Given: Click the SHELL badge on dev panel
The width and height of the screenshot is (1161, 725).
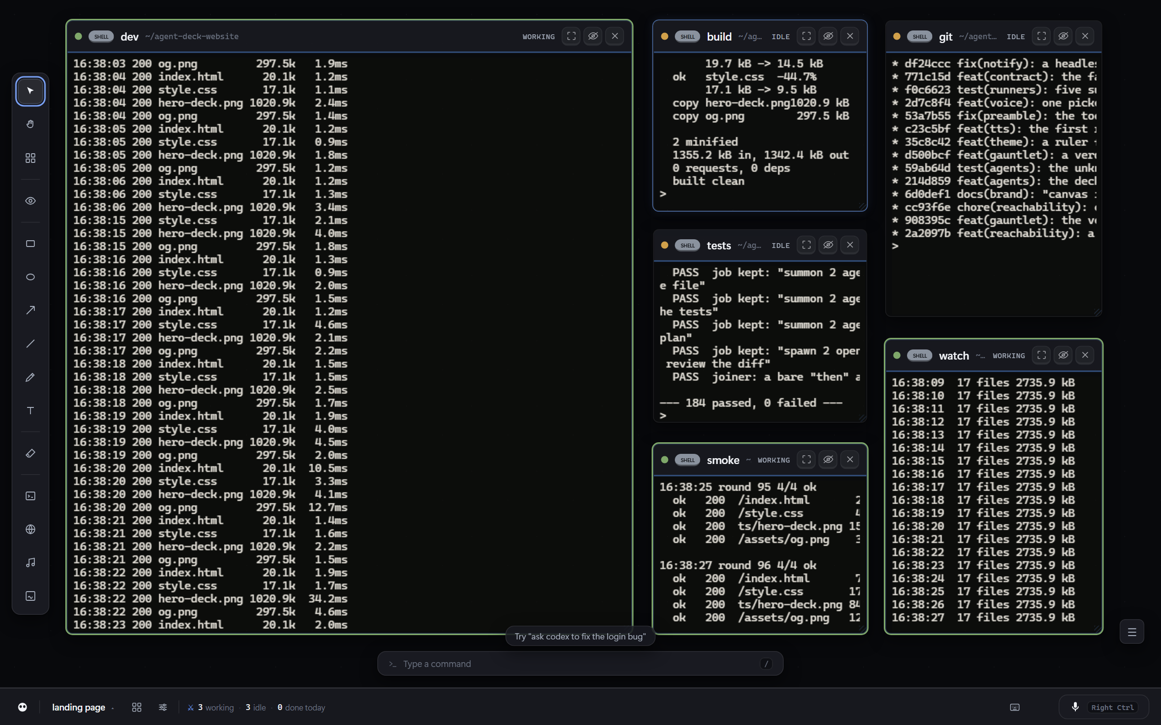Looking at the screenshot, I should (x=101, y=37).
